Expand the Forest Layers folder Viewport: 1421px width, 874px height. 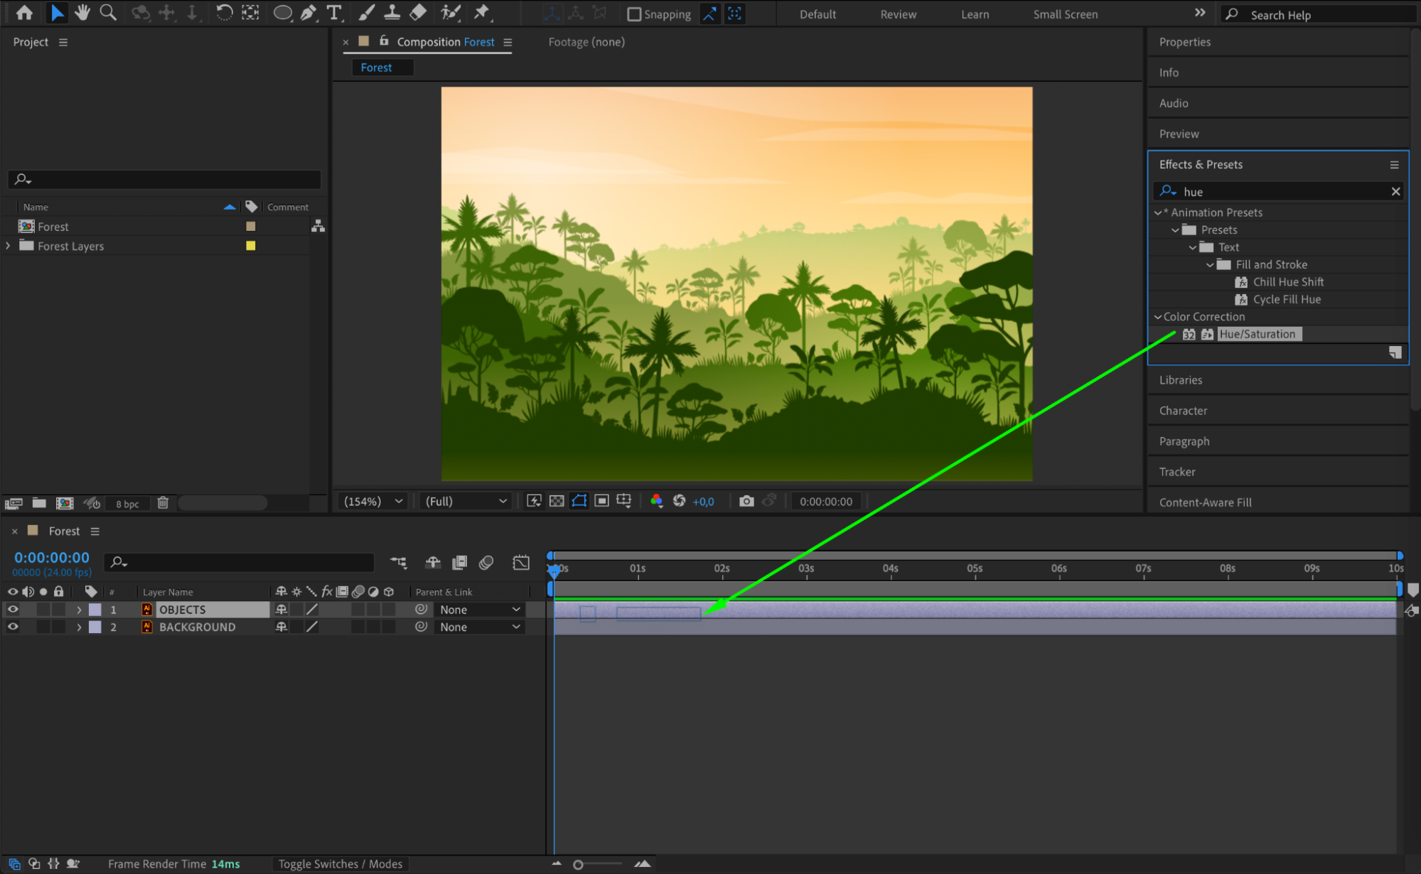click(8, 246)
